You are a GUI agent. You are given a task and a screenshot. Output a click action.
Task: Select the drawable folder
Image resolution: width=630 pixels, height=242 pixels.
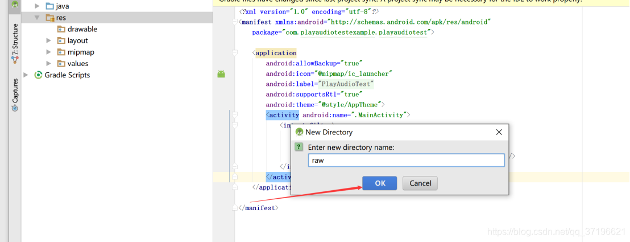[82, 29]
